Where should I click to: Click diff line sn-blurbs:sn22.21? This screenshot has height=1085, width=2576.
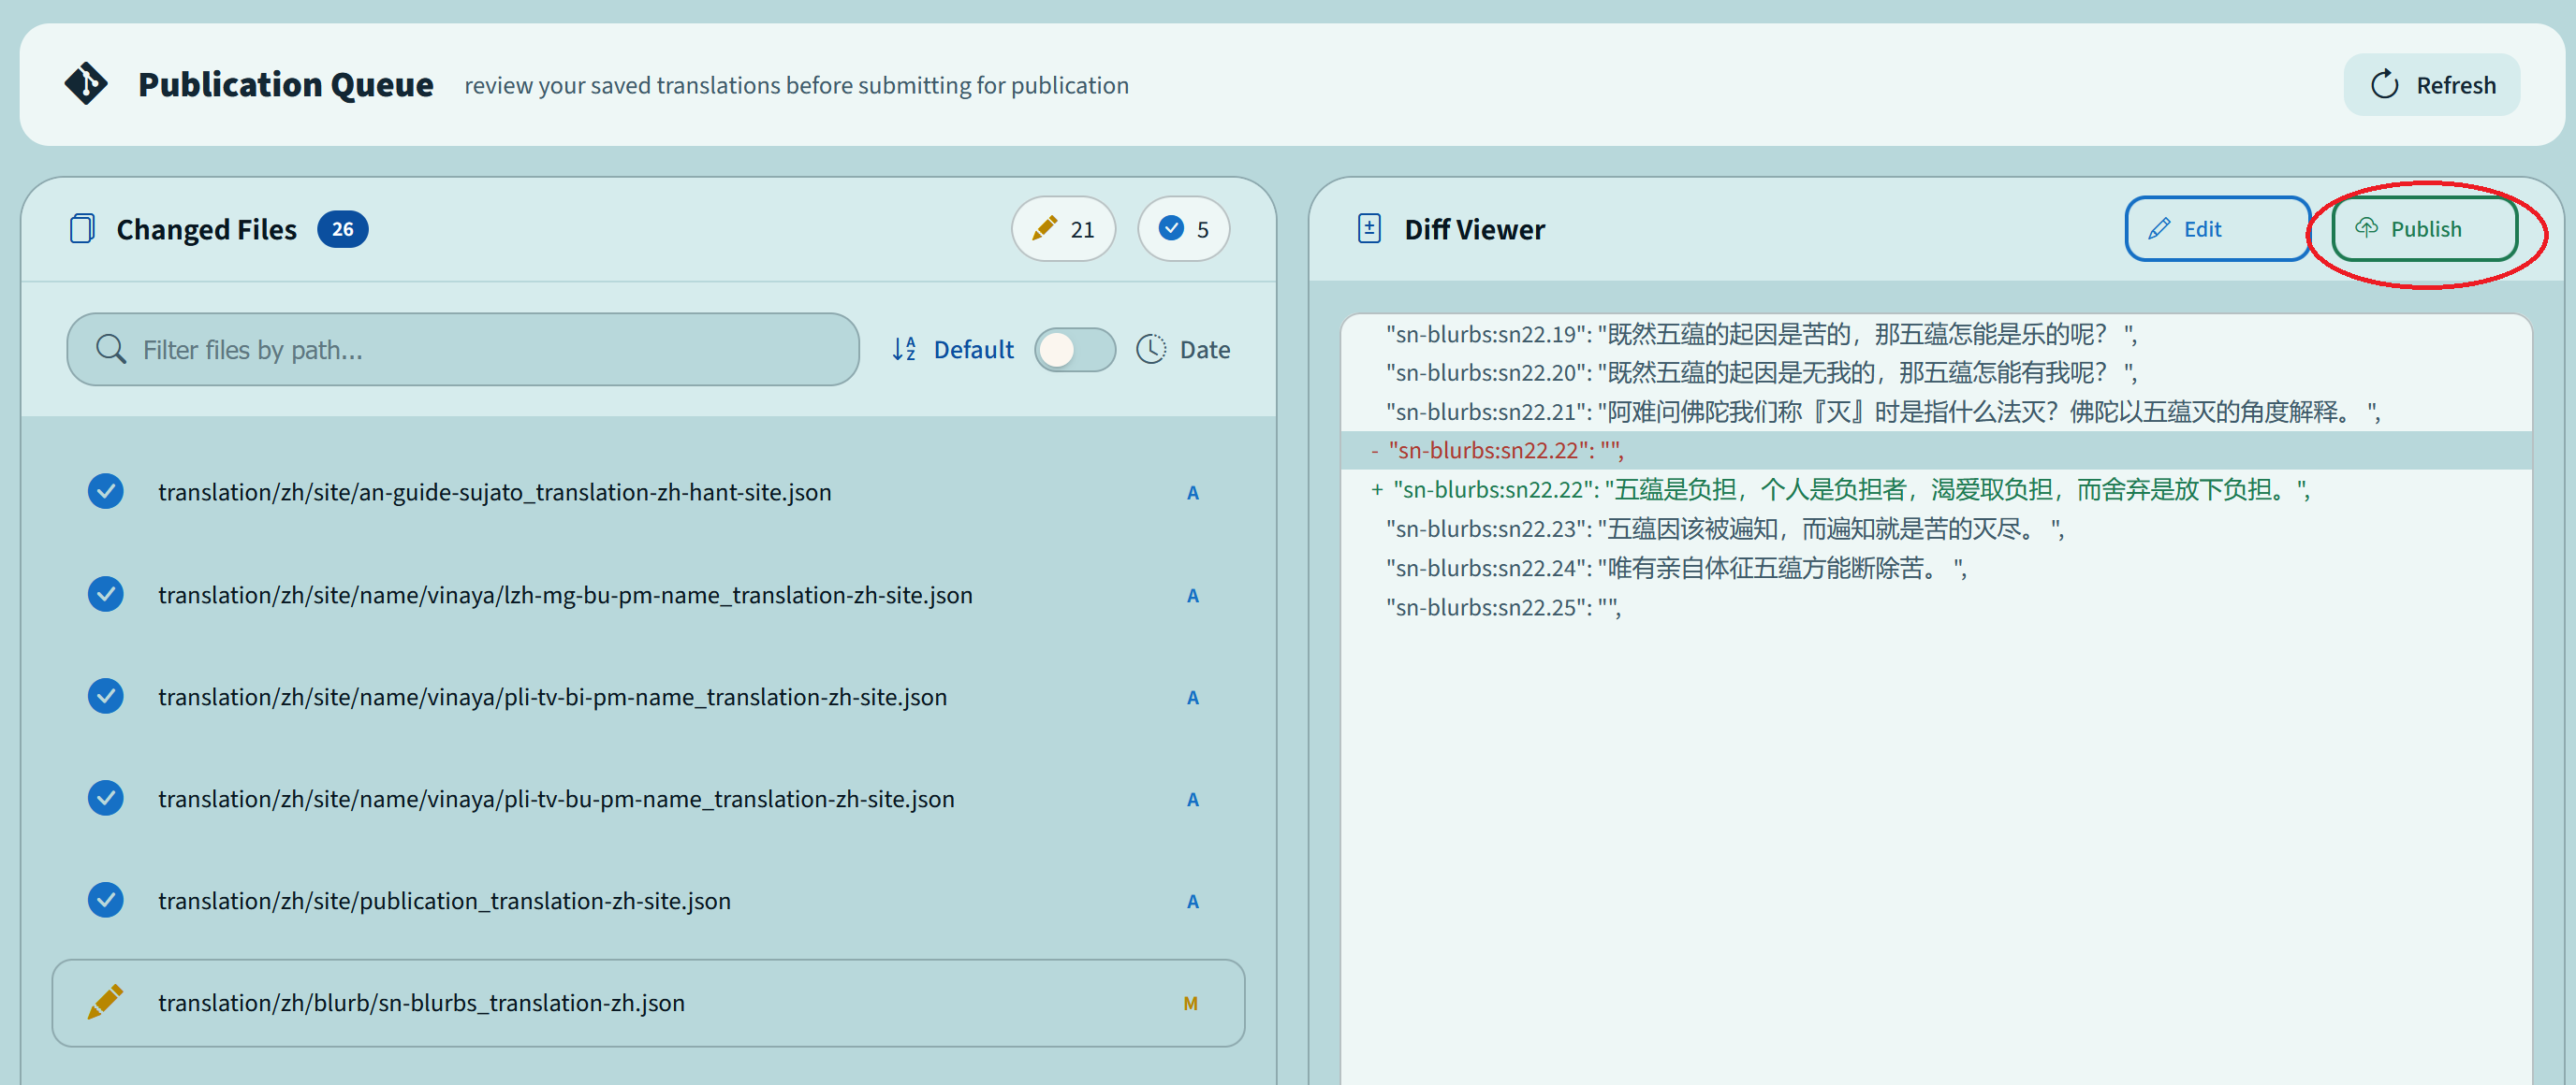click(x=1936, y=412)
